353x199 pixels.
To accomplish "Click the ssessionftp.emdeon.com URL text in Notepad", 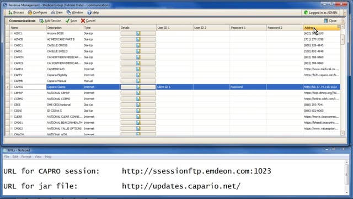I will coord(196,171).
